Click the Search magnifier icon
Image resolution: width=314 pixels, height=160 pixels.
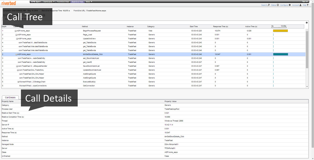click(x=269, y=5)
